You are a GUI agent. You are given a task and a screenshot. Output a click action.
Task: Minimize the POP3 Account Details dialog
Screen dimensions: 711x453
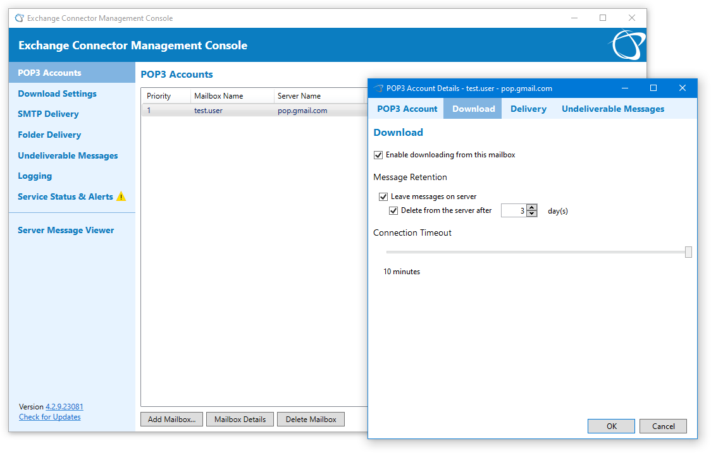click(625, 88)
